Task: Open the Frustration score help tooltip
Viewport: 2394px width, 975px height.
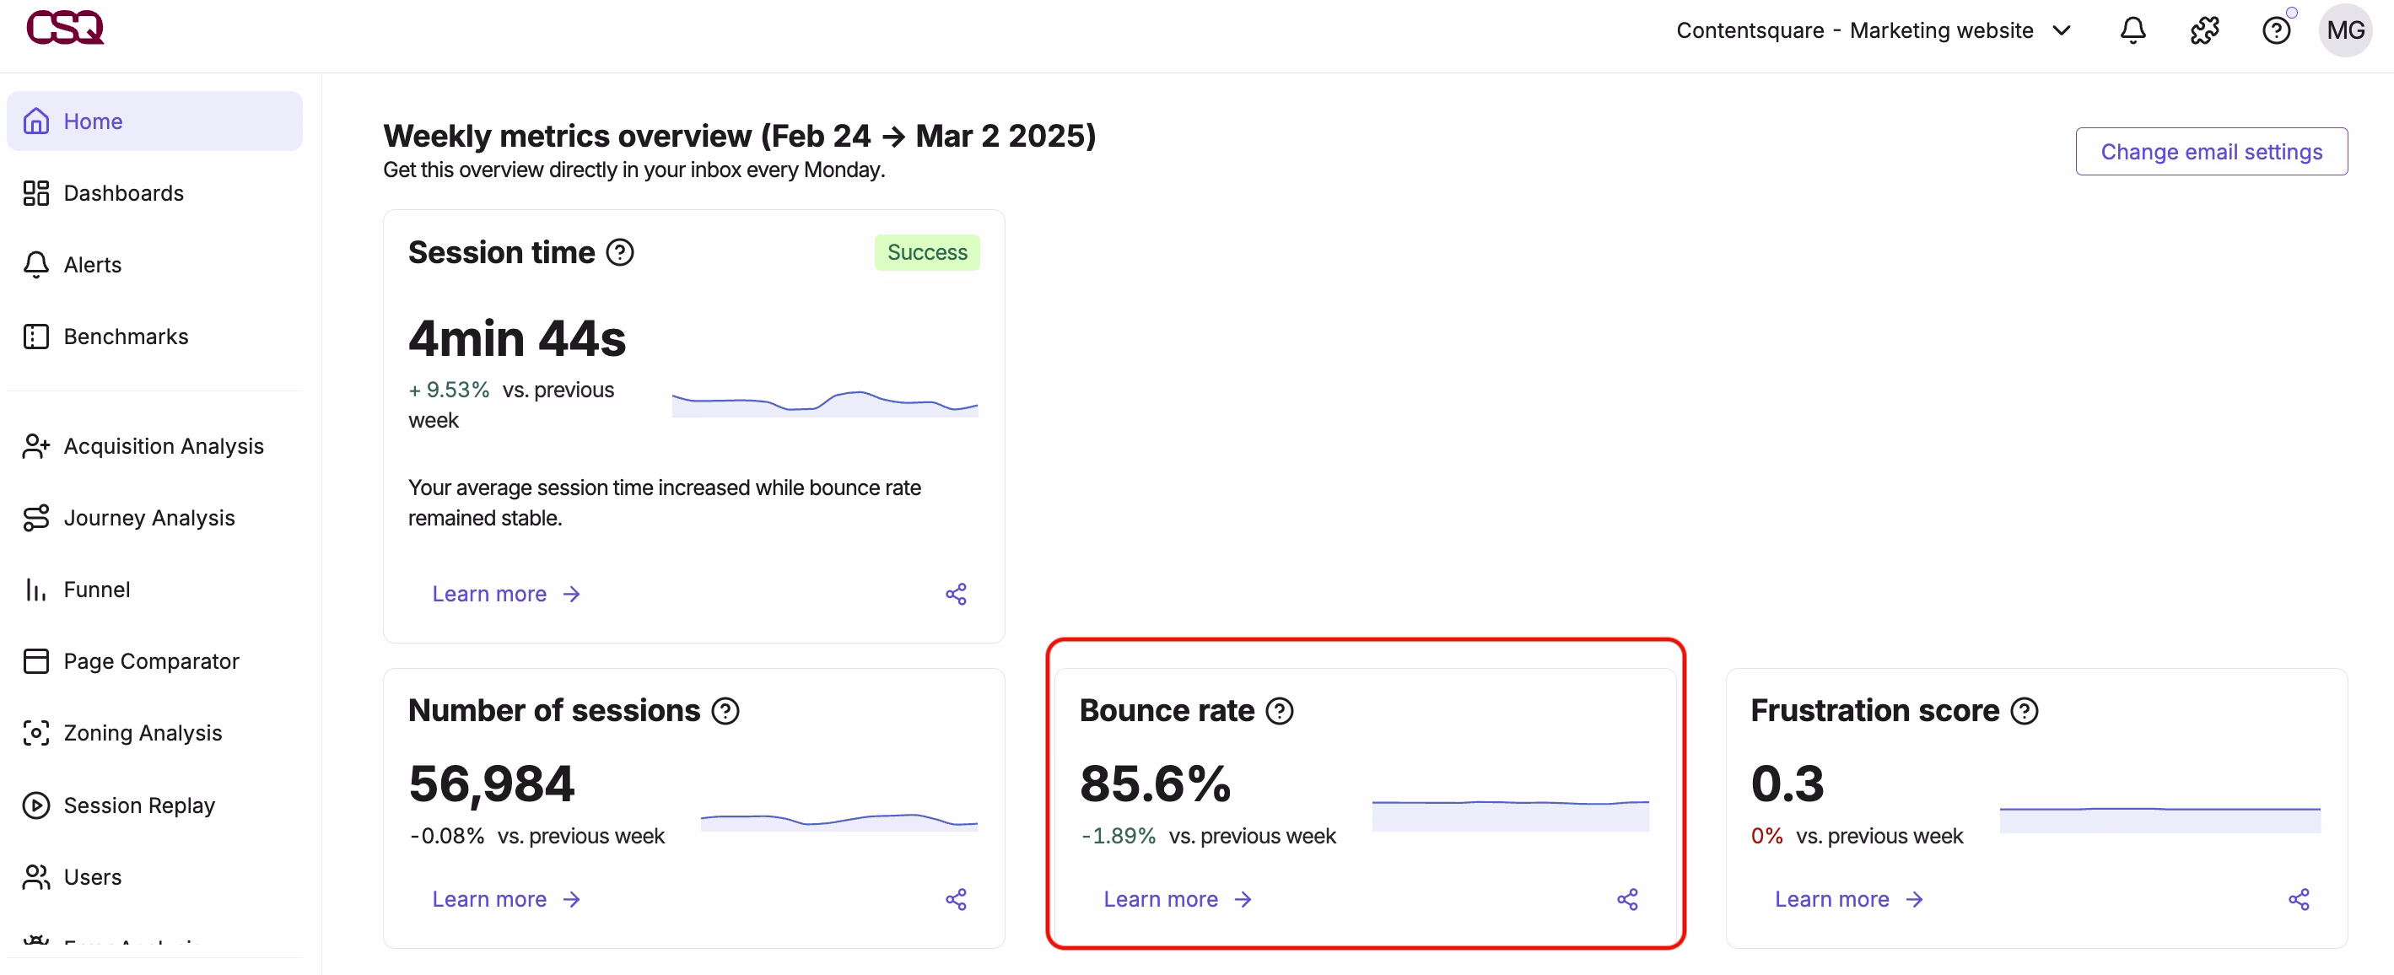Action: pyautogui.click(x=2023, y=710)
